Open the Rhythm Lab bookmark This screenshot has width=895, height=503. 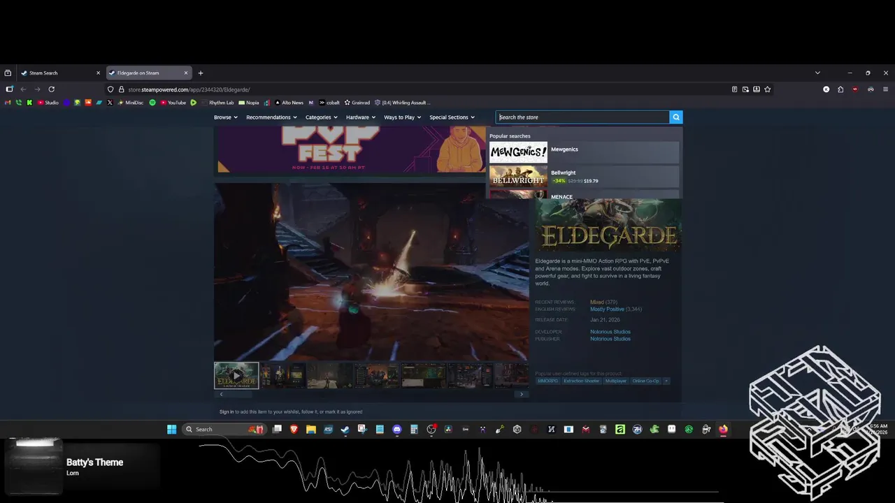point(217,103)
